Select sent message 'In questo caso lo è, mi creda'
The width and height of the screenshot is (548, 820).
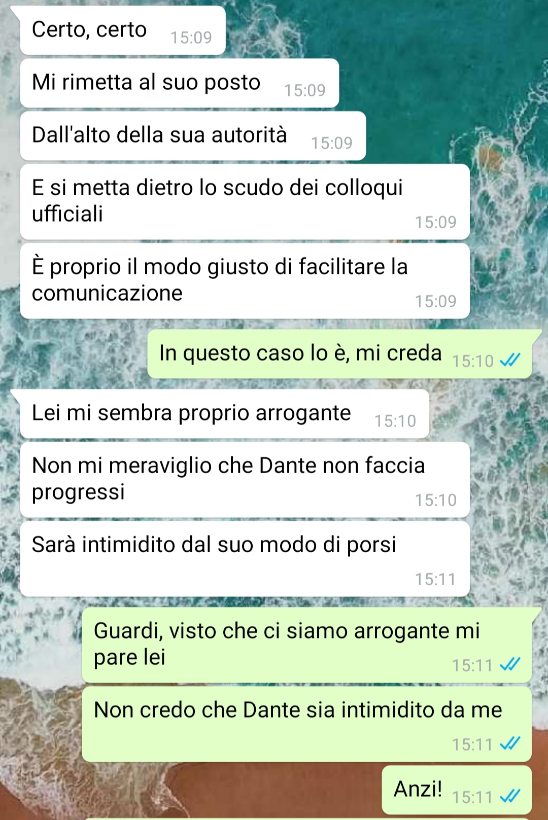(339, 354)
